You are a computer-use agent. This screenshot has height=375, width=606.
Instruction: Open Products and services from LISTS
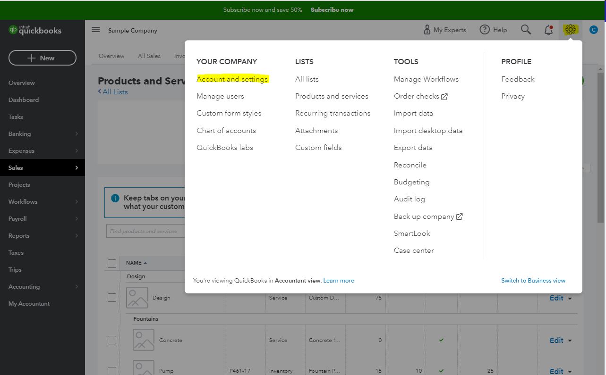click(x=332, y=96)
